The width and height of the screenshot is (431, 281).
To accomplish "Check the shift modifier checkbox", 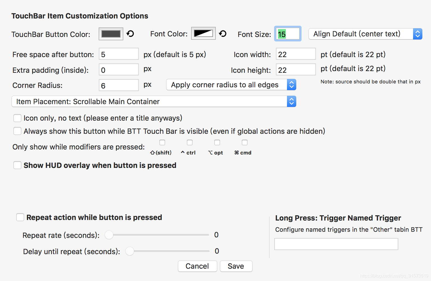I will [162, 142].
